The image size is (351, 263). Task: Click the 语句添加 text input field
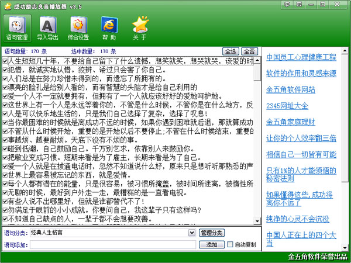coord(111,244)
